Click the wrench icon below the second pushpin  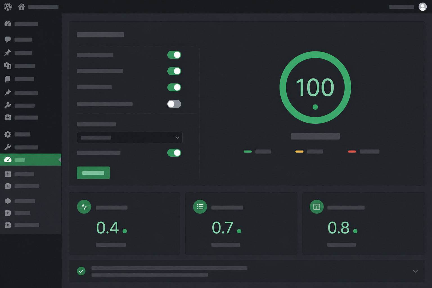[8, 105]
